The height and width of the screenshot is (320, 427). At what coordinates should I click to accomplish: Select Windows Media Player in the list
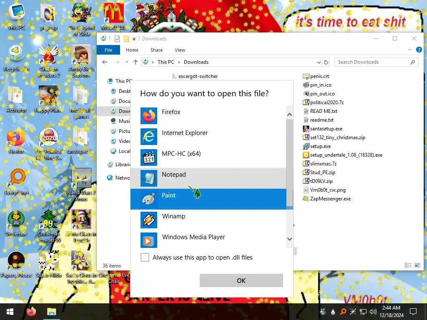208,240
